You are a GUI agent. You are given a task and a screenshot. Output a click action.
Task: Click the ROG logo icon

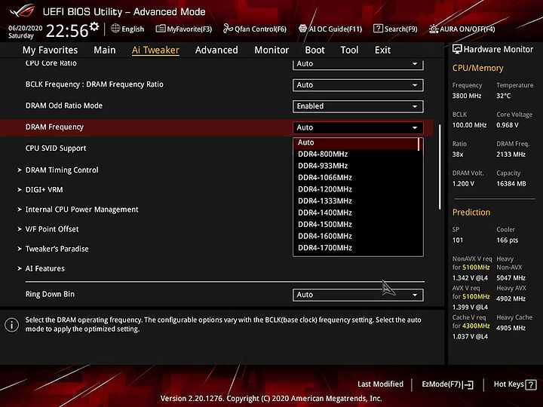22,11
